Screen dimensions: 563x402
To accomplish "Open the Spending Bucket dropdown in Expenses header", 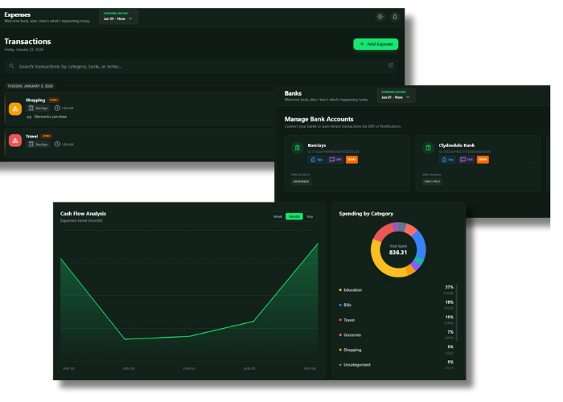I will (x=118, y=17).
